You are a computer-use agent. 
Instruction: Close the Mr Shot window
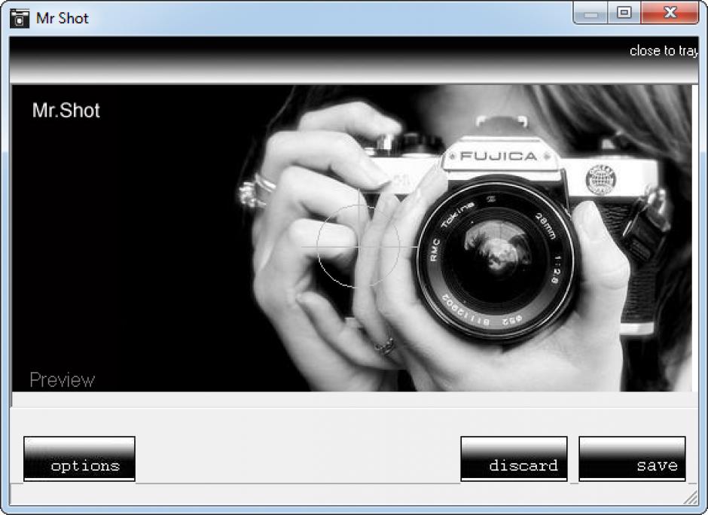click(670, 13)
